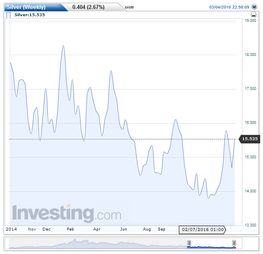Grab the left range slider handle
263x254 pixels.
189,243
